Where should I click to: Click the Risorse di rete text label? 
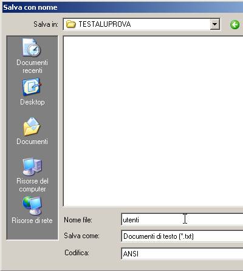[32, 221]
